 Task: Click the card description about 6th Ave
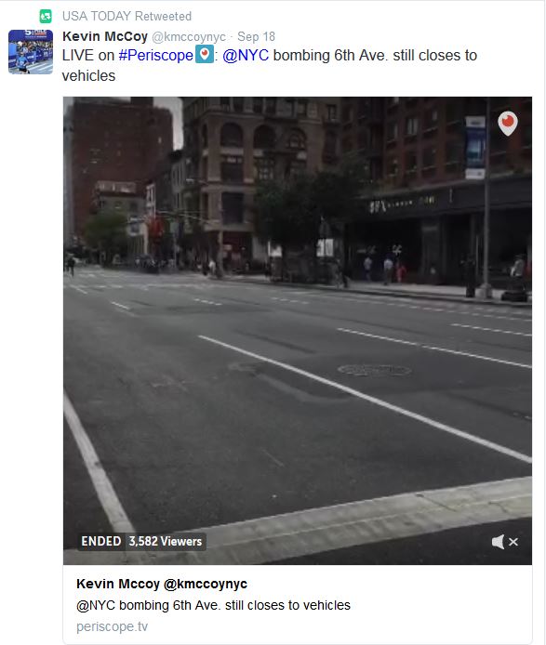213,605
